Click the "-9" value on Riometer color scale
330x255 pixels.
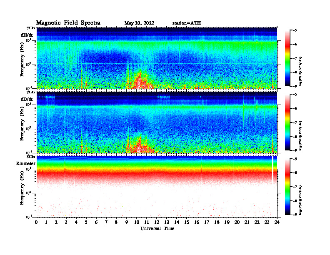click(x=295, y=215)
